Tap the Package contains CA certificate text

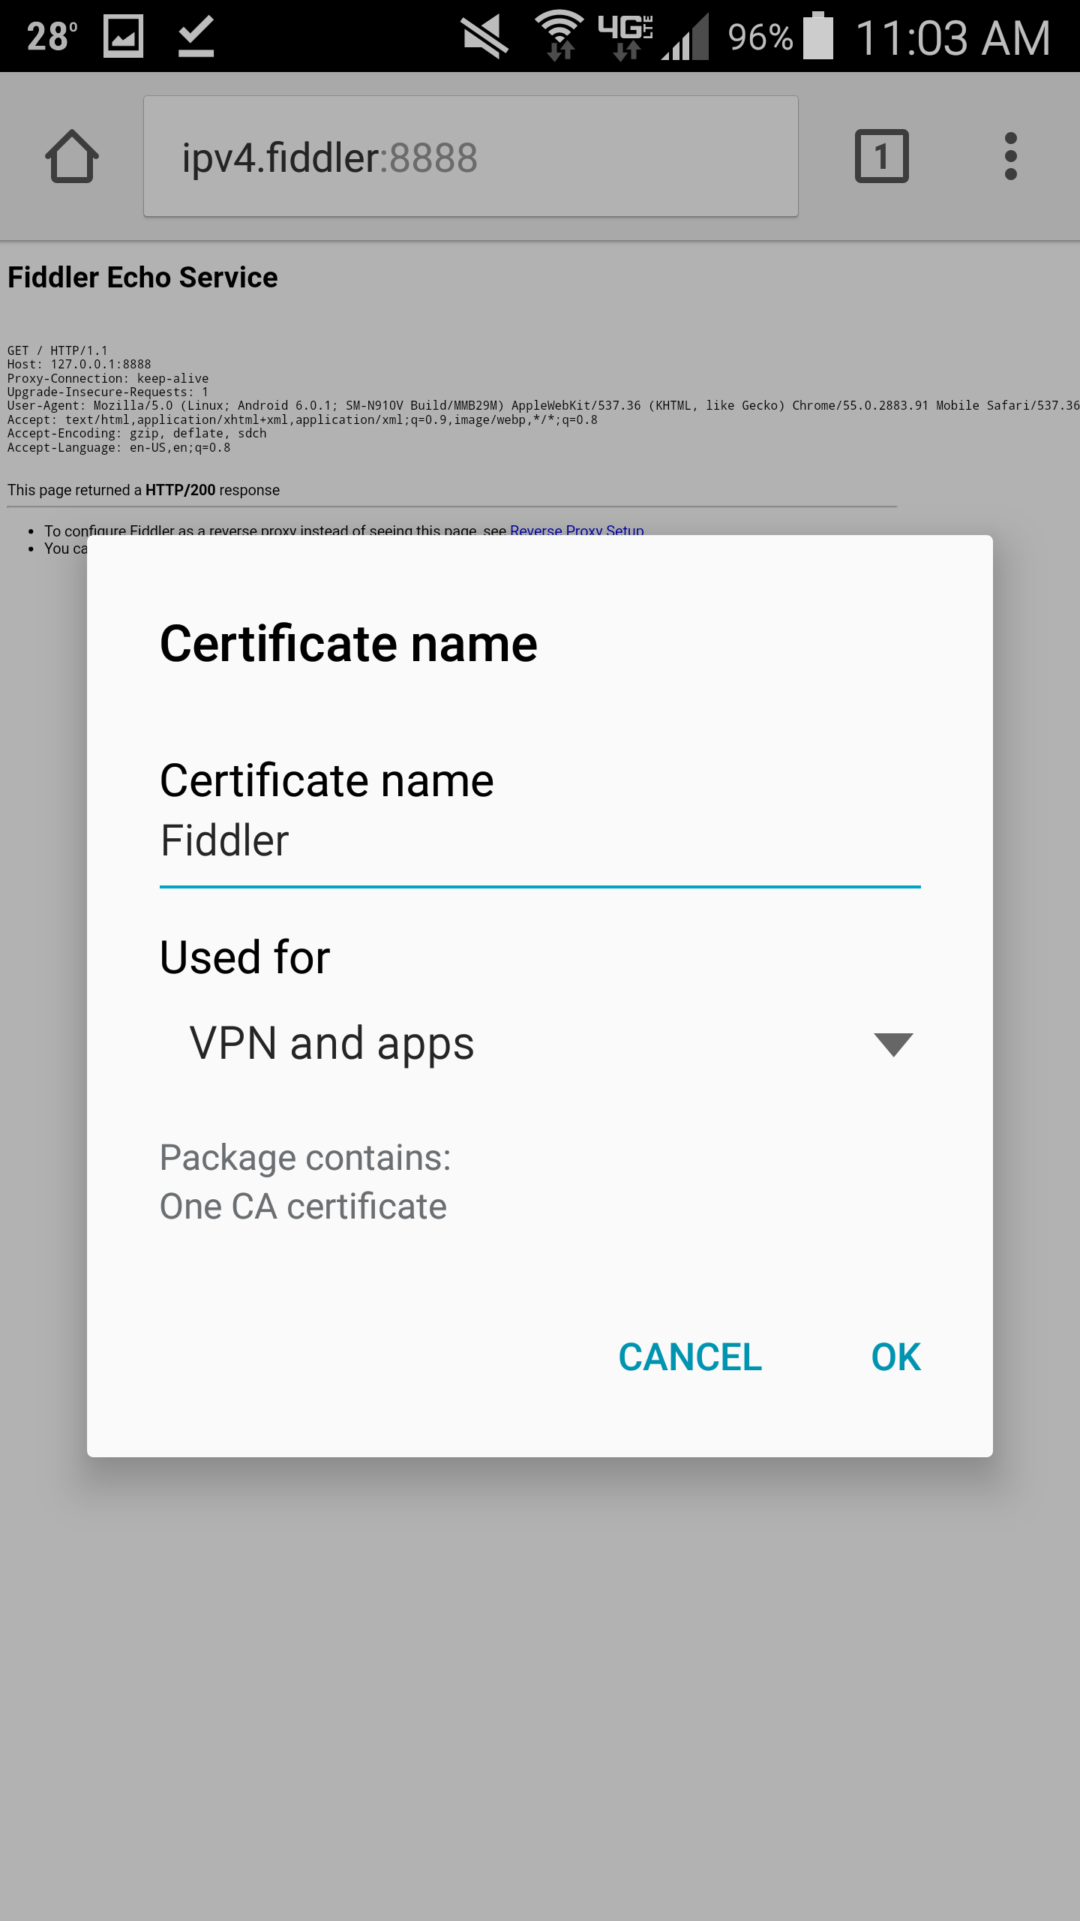pos(305,1182)
